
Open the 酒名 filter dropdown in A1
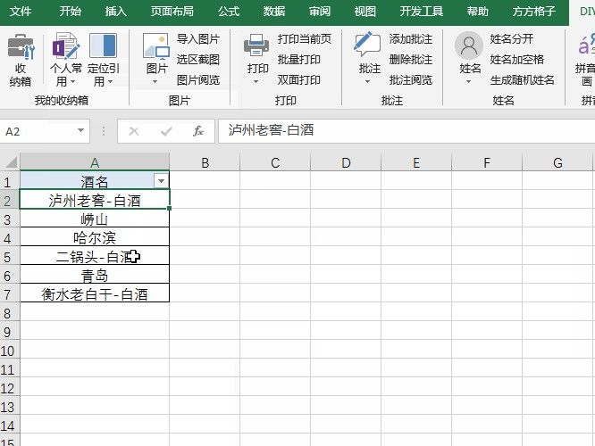pyautogui.click(x=162, y=181)
